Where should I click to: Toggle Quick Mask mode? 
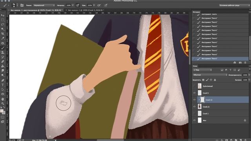[3, 117]
